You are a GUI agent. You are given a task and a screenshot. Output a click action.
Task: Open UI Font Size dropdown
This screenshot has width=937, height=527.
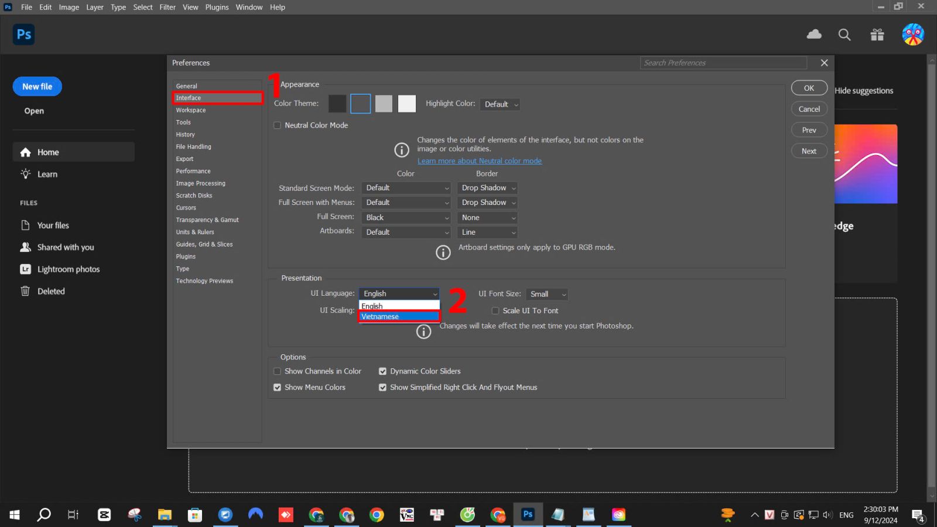click(x=547, y=295)
